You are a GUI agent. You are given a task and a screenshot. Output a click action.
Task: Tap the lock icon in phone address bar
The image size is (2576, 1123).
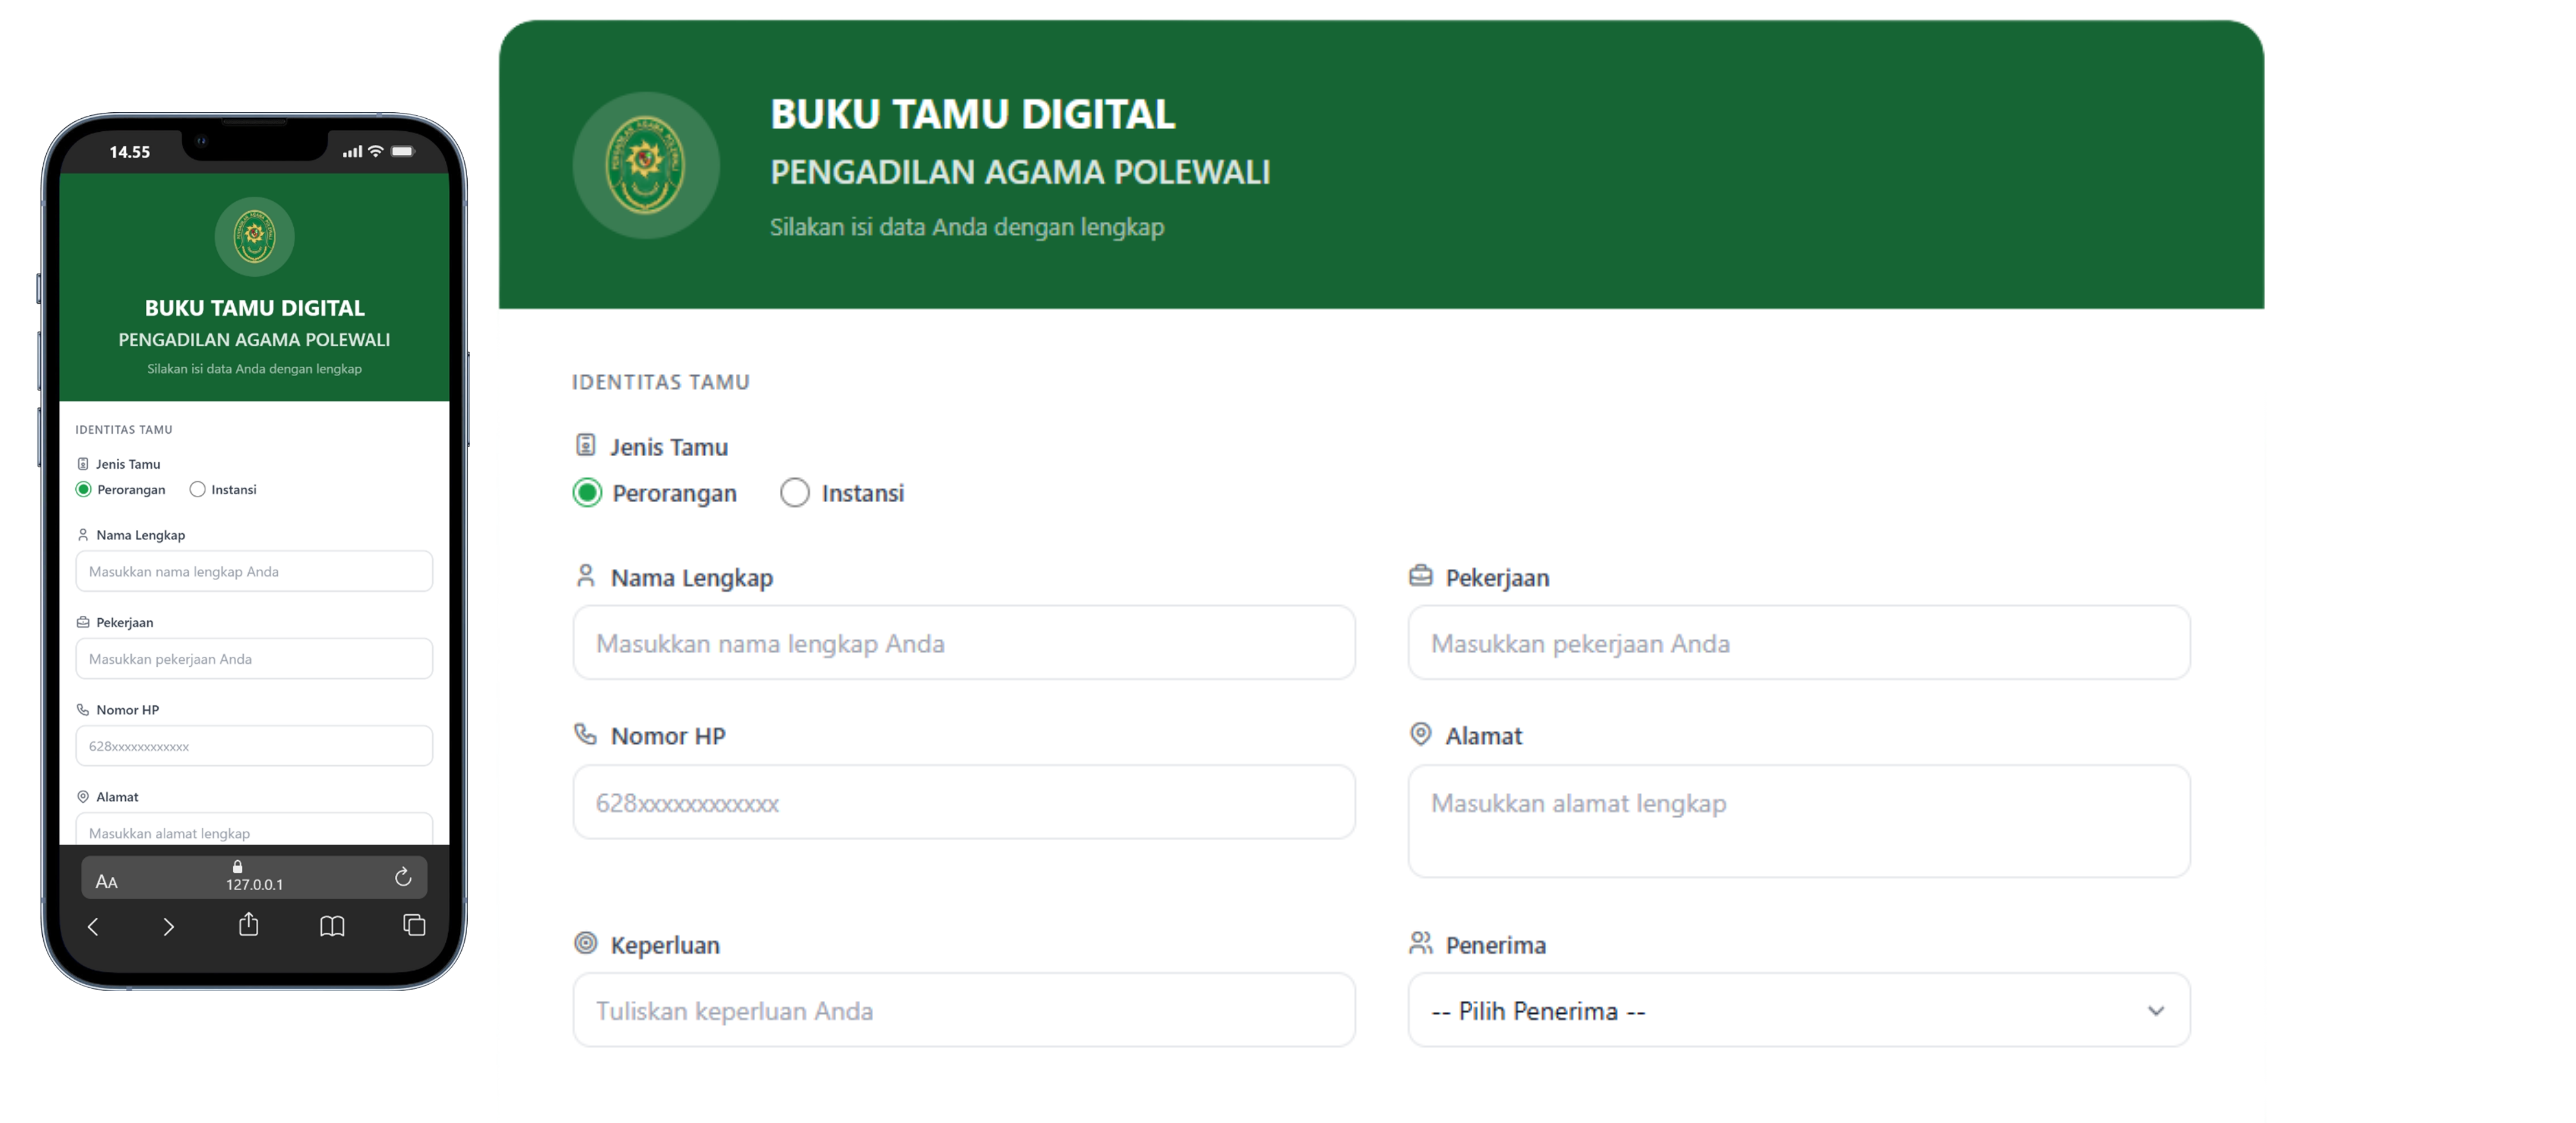pos(238,867)
